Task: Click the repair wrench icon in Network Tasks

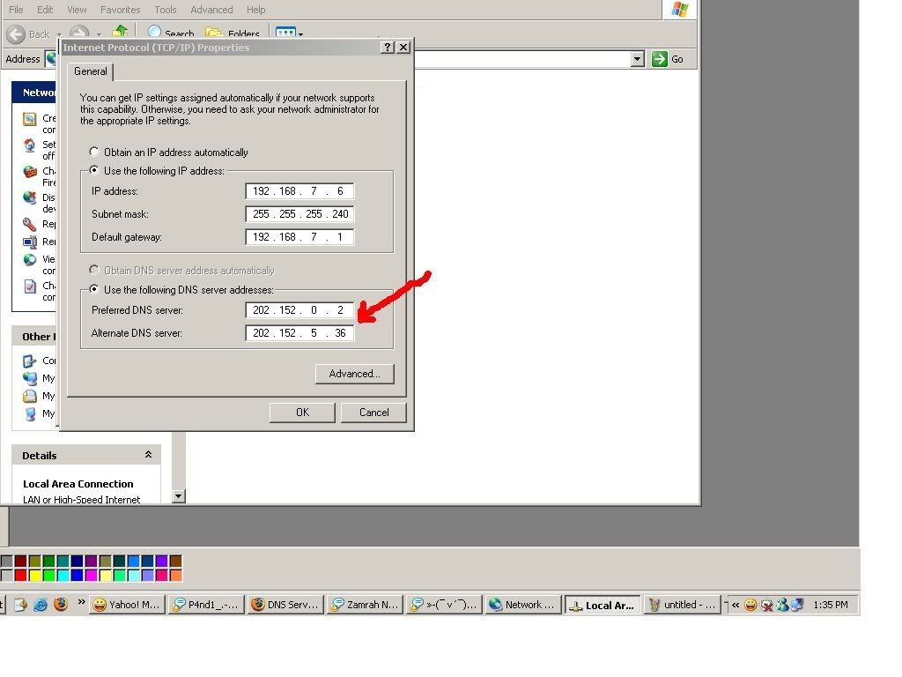Action: 29,224
